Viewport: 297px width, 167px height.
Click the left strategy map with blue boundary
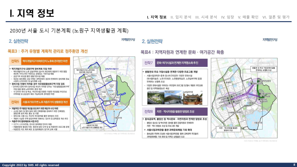pyautogui.click(x=104, y=94)
